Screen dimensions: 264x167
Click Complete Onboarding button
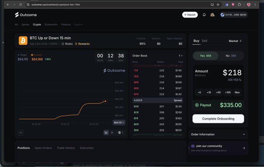pyautogui.click(x=218, y=119)
